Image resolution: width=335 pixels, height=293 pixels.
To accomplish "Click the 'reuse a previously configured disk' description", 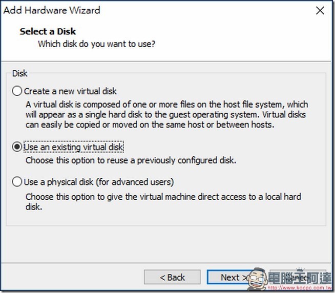I will pyautogui.click(x=131, y=160).
